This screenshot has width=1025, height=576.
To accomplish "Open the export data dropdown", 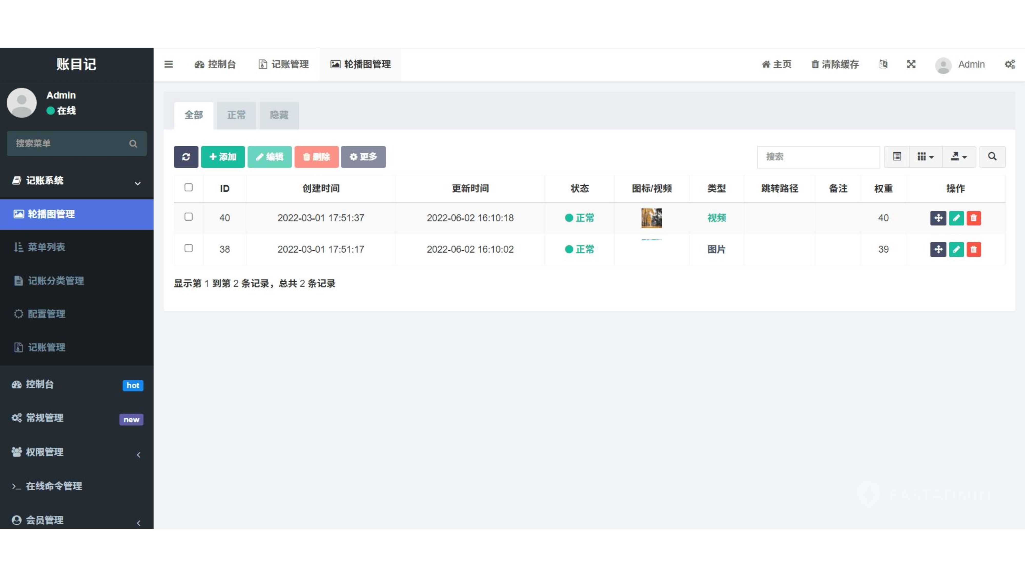I will click(x=959, y=157).
